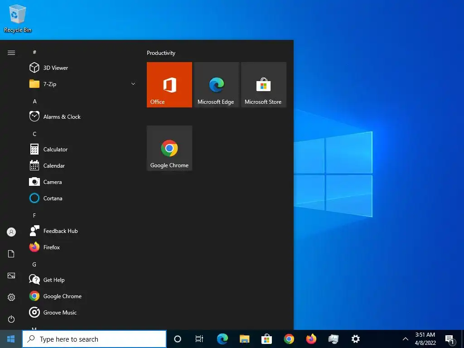Open Pictures from the Start sidebar
The height and width of the screenshot is (348, 464).
(11, 275)
